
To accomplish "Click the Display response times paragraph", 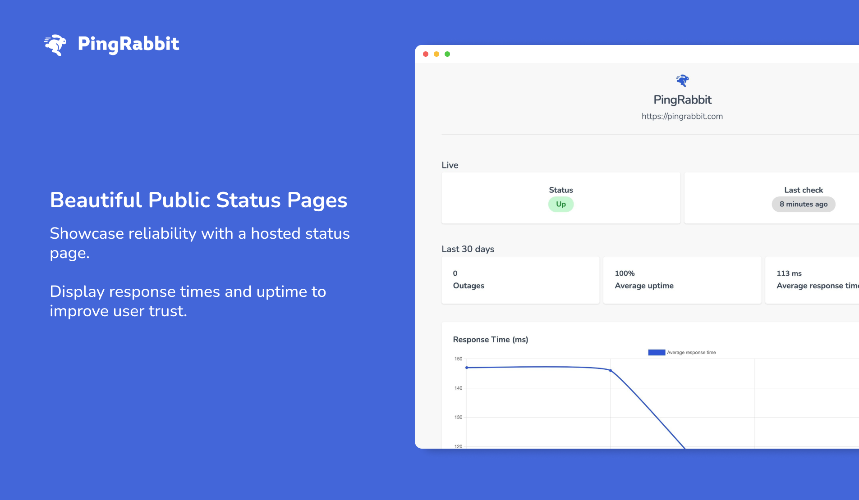I will 188,301.
